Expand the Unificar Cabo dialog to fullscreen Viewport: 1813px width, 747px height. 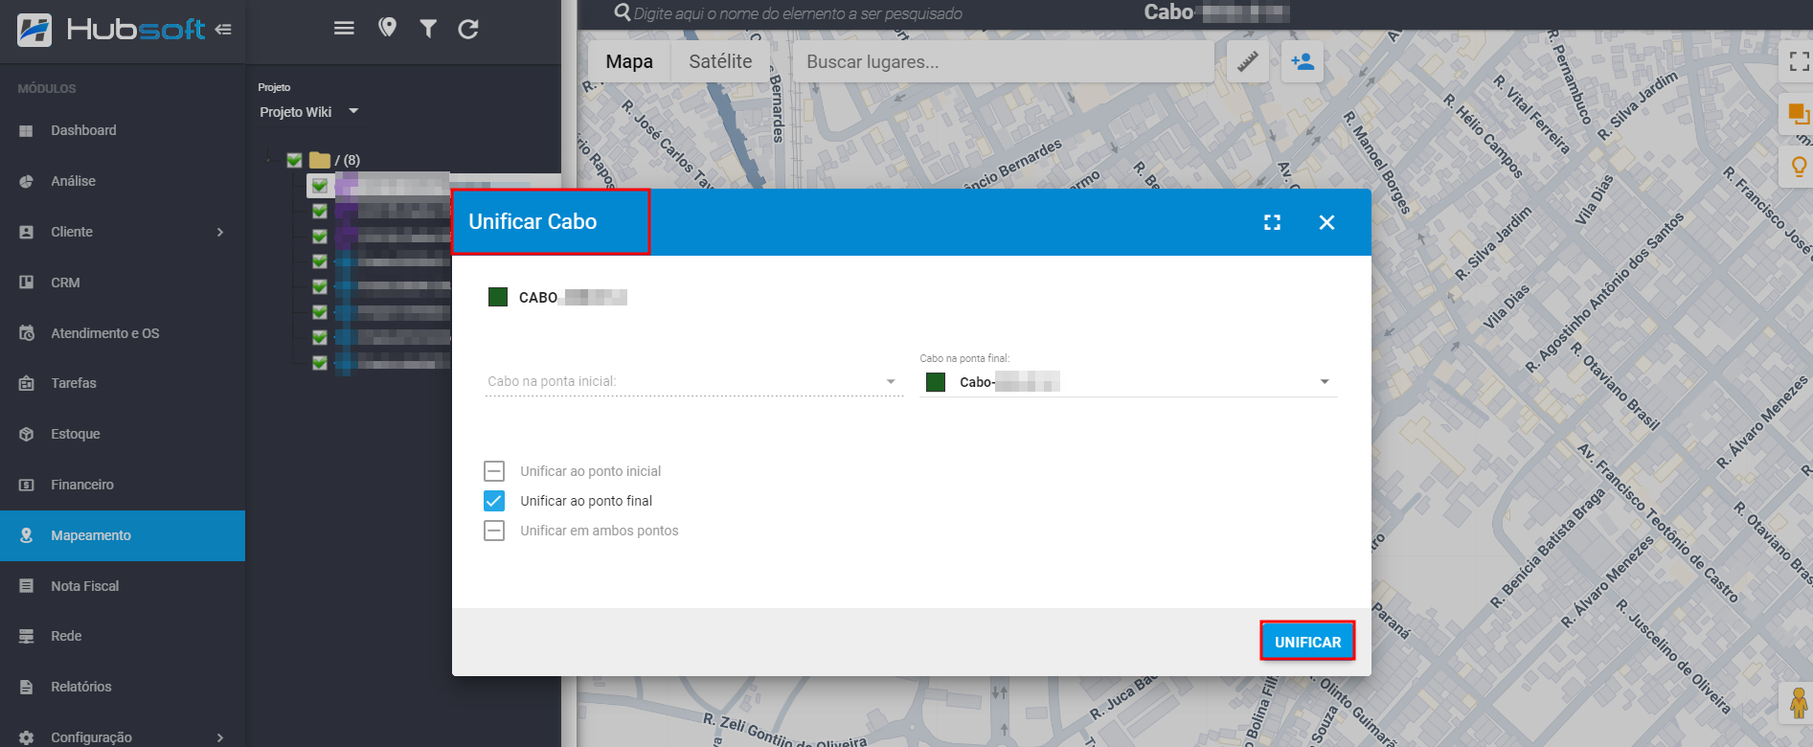click(1272, 222)
